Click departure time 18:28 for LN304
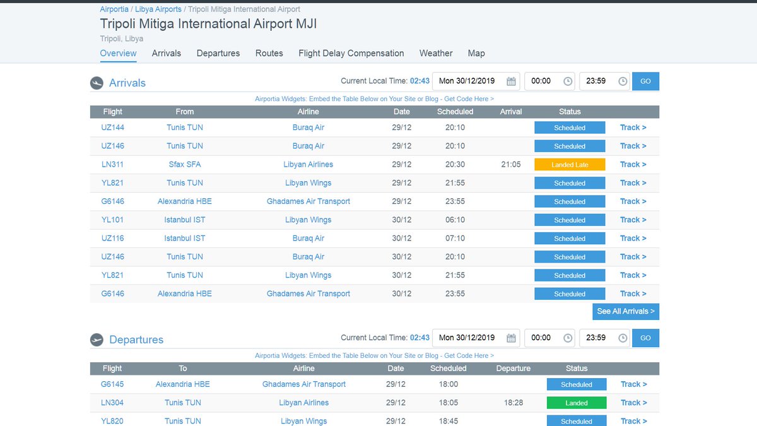The image size is (757, 426). point(513,403)
